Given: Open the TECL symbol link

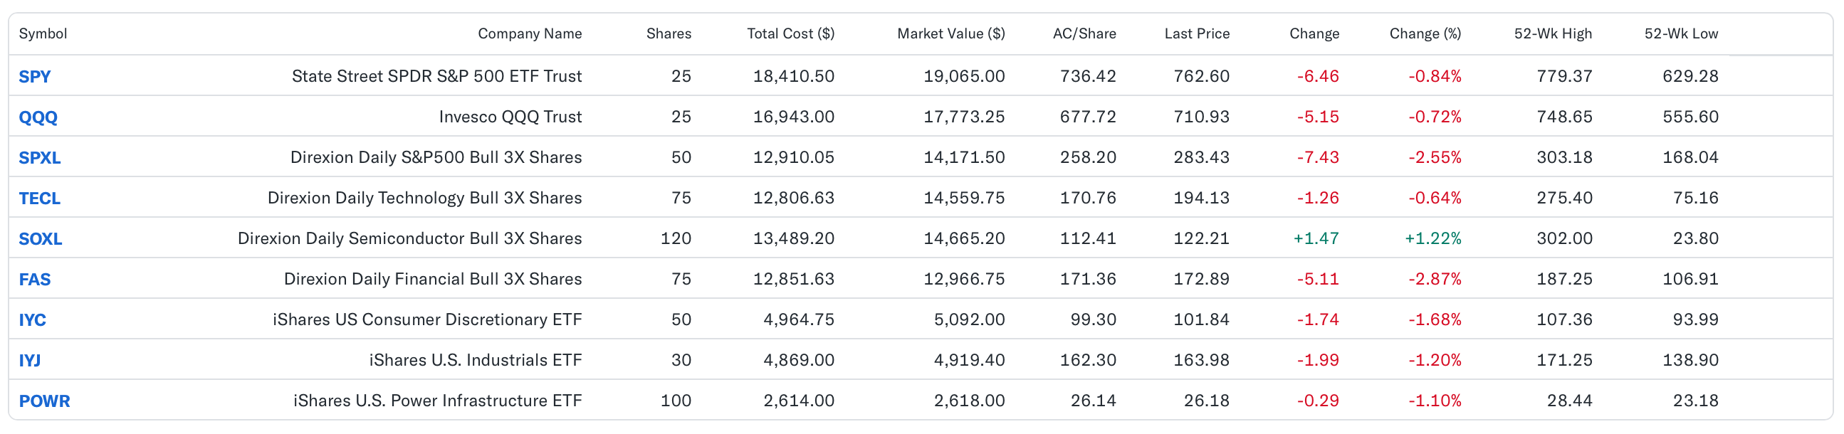Looking at the screenshot, I should tap(39, 198).
